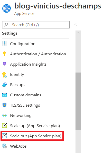Click the App Service subtitle text
The width and height of the screenshot is (104, 153).
point(24,14)
